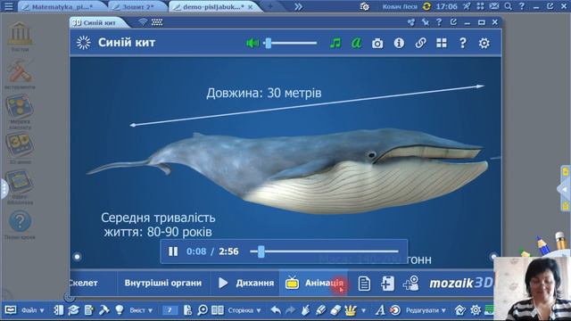The height and width of the screenshot is (321, 571).
Task: Select the eraser tool
Action: pyautogui.click(x=335, y=310)
